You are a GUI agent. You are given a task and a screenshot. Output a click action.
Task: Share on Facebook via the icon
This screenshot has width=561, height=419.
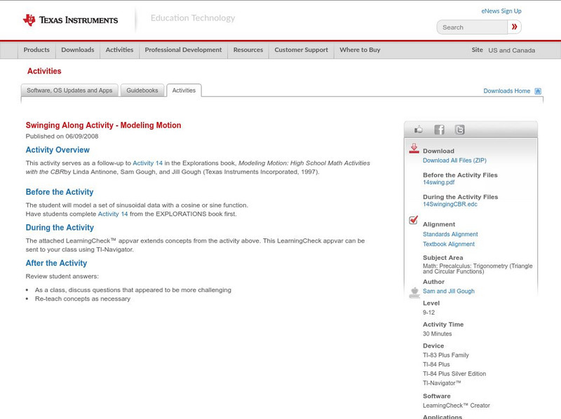[x=439, y=130]
